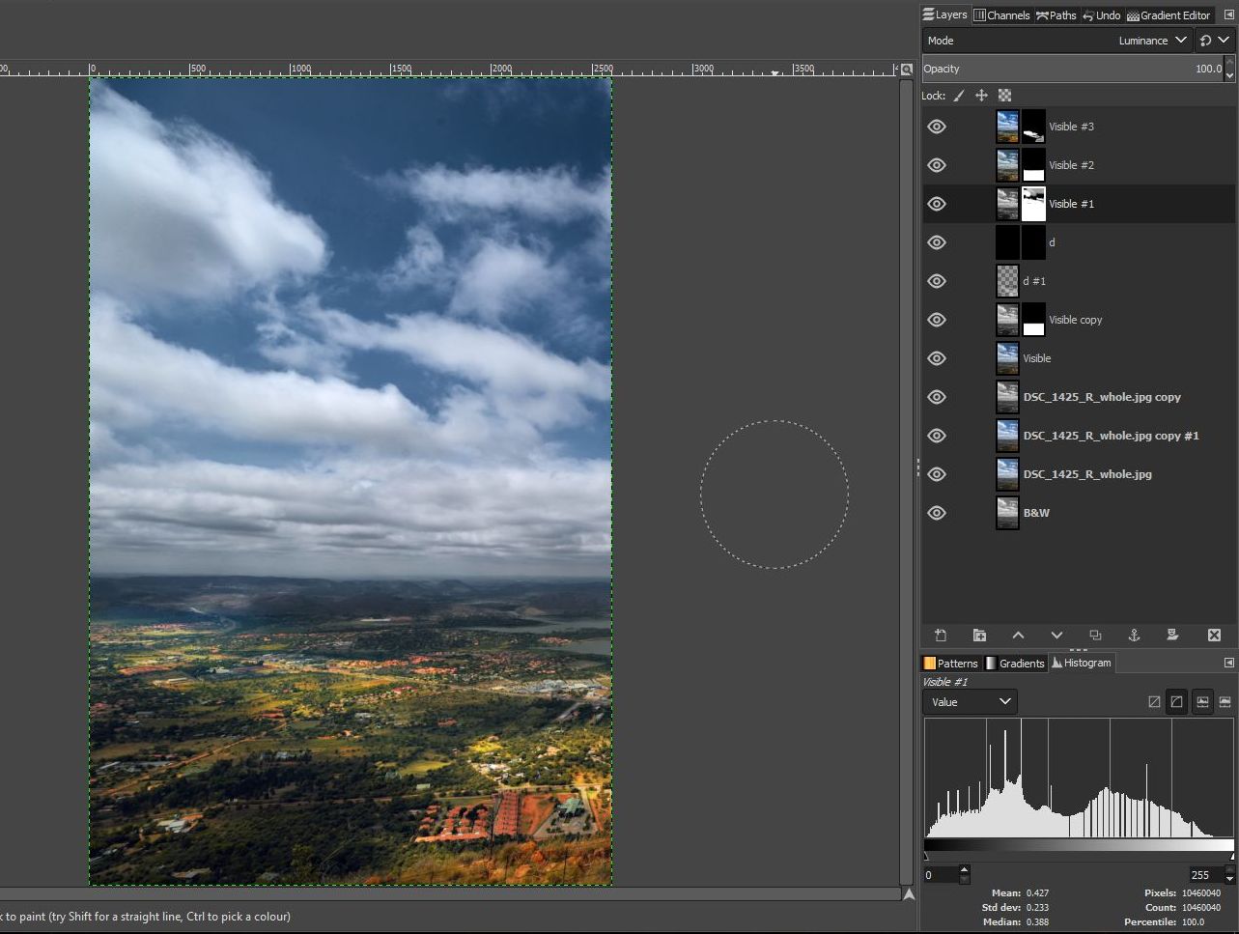Screen dimensions: 1239x934
Task: Raise the selected layer one step
Action: click(1018, 635)
